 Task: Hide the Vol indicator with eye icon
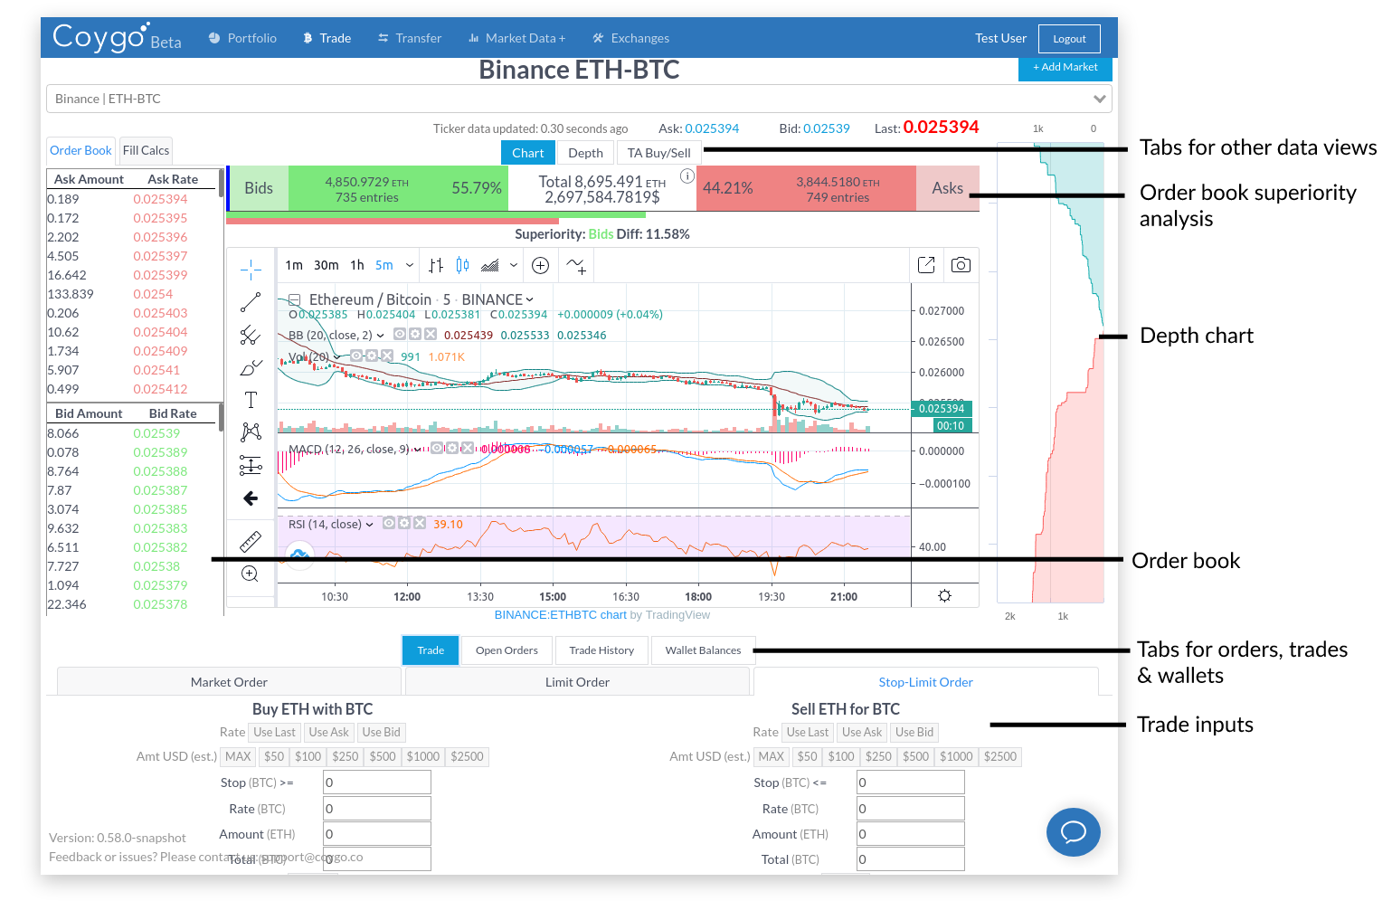tap(356, 356)
